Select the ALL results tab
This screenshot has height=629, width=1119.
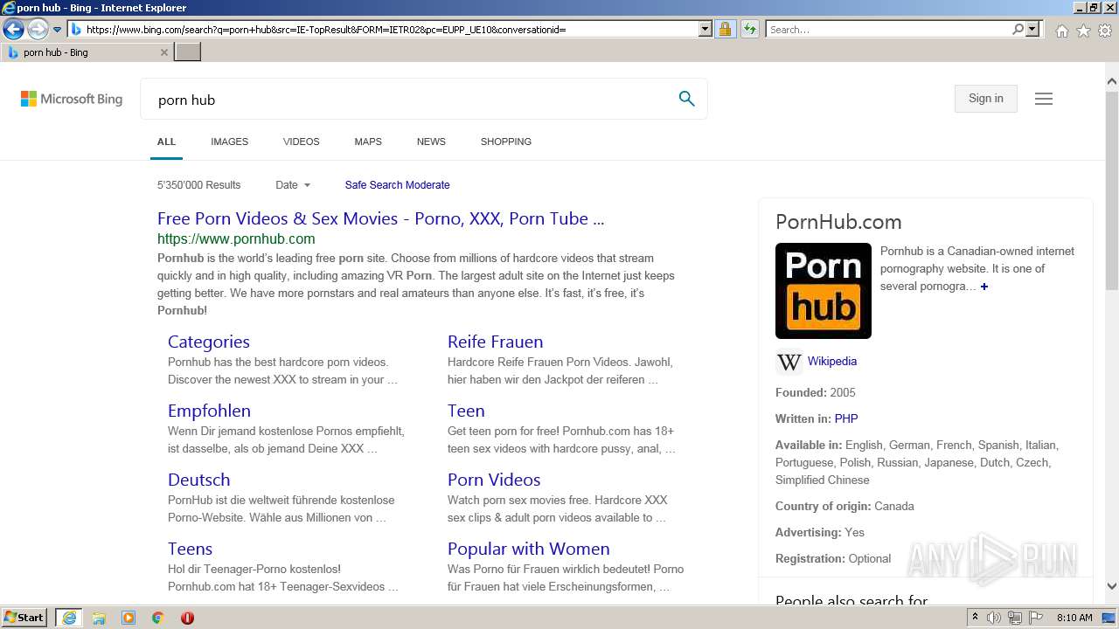coord(166,142)
